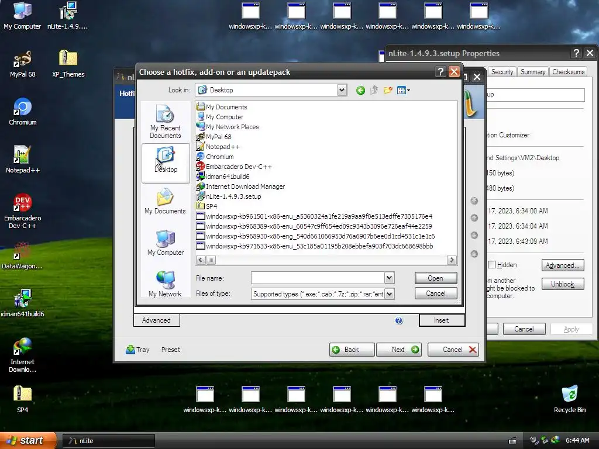Click the Up One Level folder icon
This screenshot has width=599, height=449.
[x=374, y=91]
